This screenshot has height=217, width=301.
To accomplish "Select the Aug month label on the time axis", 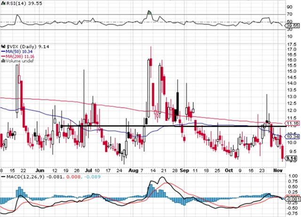I will (133, 170).
